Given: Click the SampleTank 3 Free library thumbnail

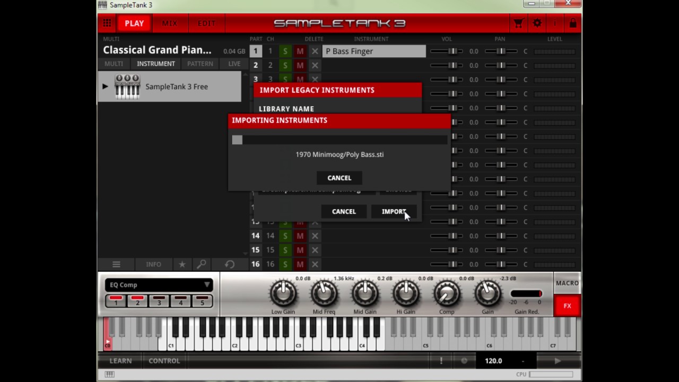Looking at the screenshot, I should (x=127, y=86).
